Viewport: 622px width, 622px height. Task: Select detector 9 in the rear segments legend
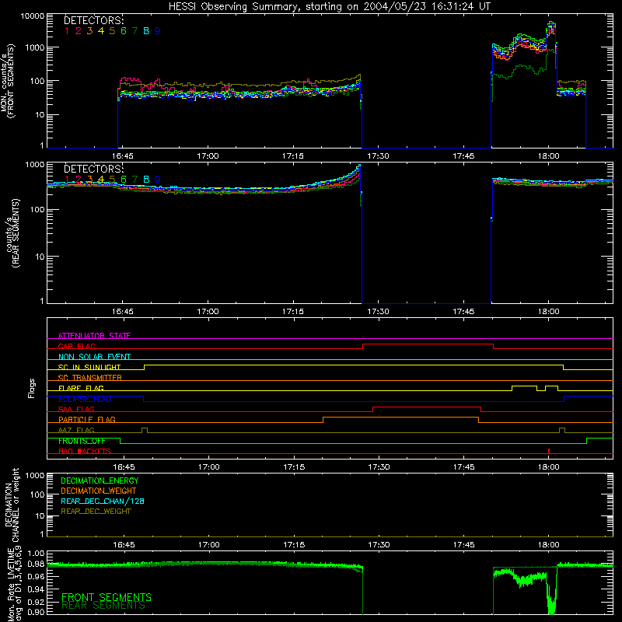coord(158,180)
